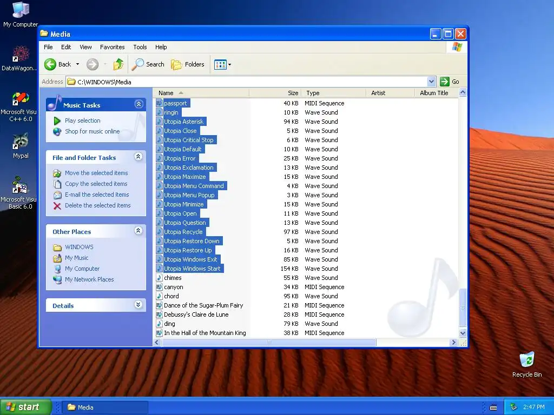The height and width of the screenshot is (415, 554).
Task: Sort by the Type column header
Action: pyautogui.click(x=333, y=93)
